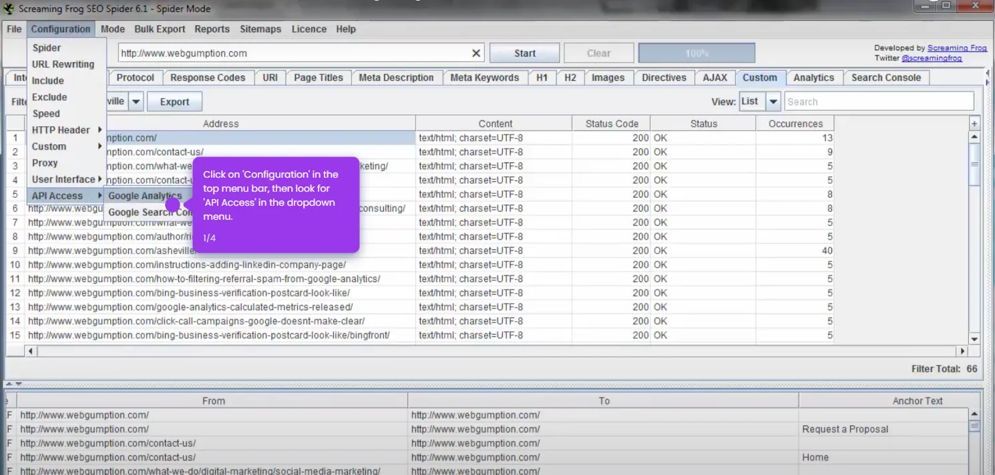Click the 100% crawl progress bar
This screenshot has height=475, width=995.
[x=696, y=53]
